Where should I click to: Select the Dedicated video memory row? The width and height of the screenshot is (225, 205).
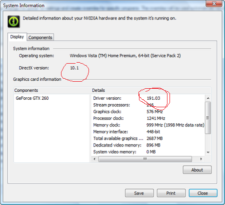coord(148,145)
